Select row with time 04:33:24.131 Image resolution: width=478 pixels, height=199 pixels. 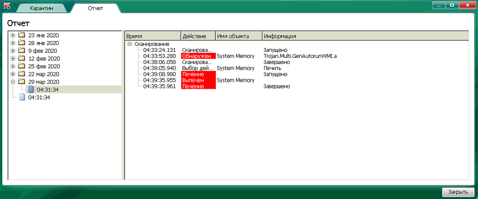(x=160, y=50)
